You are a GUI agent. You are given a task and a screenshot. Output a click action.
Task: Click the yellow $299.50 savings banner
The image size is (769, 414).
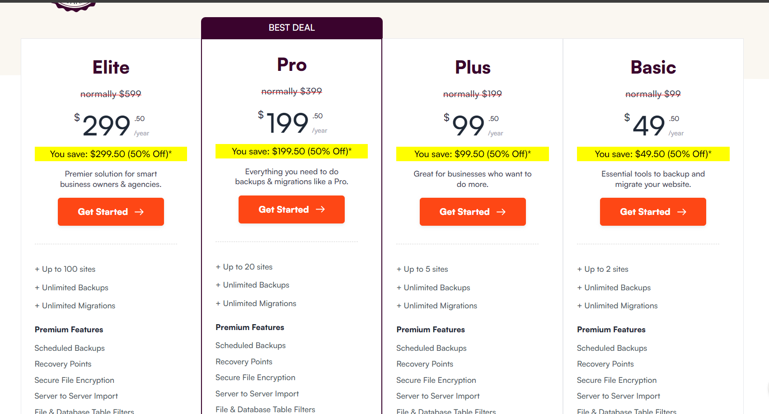[x=111, y=154]
